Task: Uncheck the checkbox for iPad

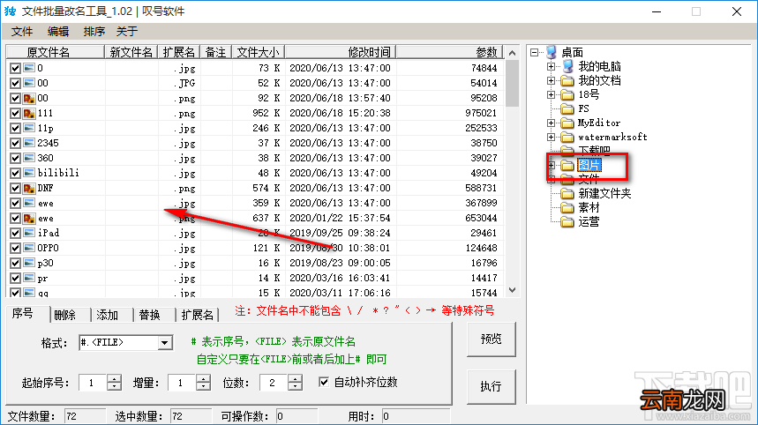Action: (15, 233)
